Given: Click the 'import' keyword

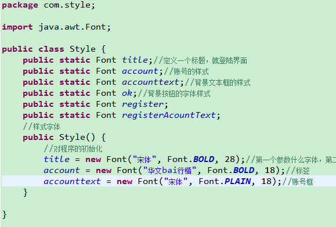Looking at the screenshot, I should (17, 27).
